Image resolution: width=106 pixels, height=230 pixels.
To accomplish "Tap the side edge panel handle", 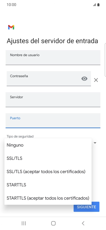I will pyautogui.click(x=105, y=60).
